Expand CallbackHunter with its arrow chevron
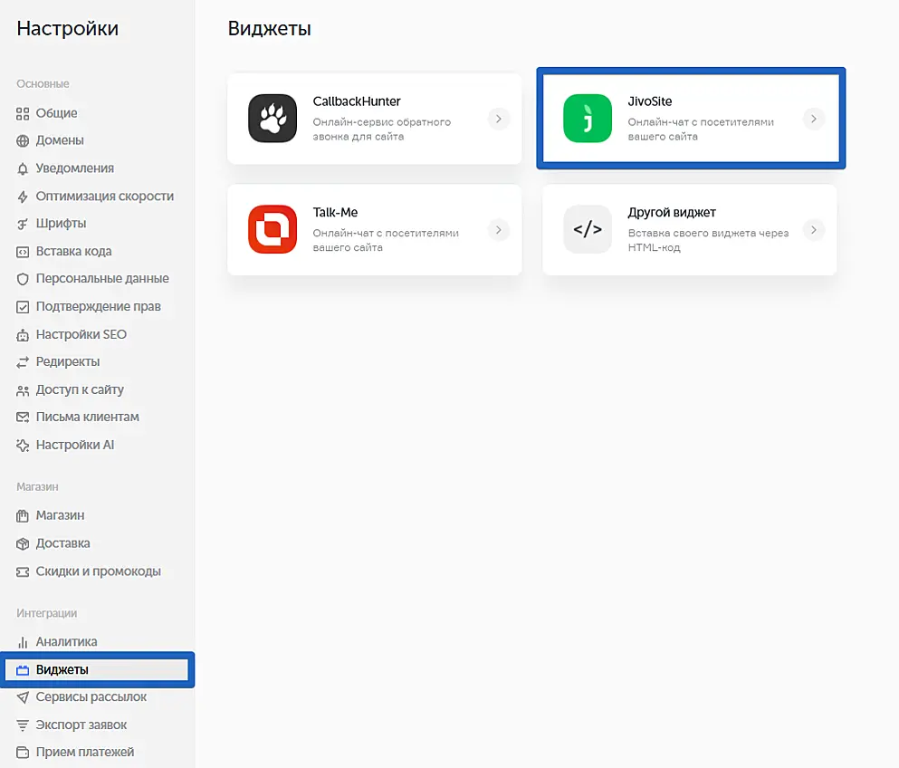This screenshot has height=768, width=899. coord(499,119)
